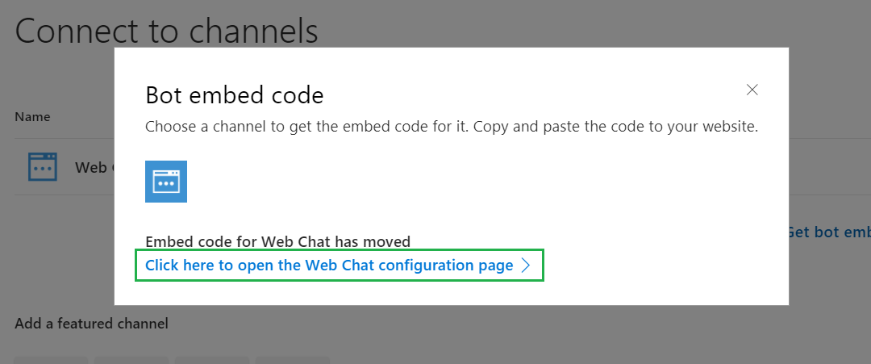Image resolution: width=871 pixels, height=364 pixels.
Task: Select the first featured channel tile
Action: point(51,360)
